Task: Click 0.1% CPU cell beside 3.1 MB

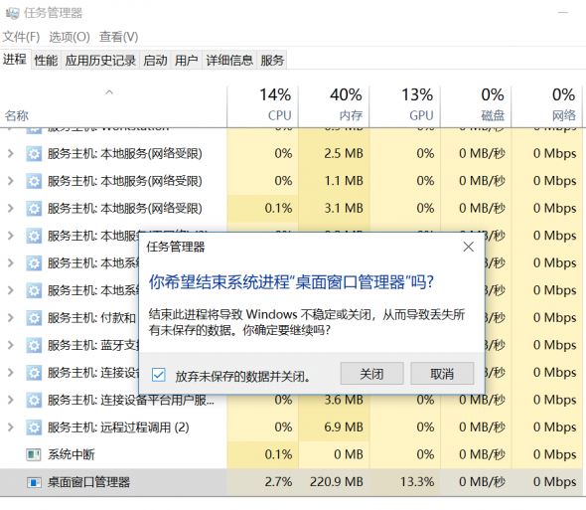Action: coord(262,209)
